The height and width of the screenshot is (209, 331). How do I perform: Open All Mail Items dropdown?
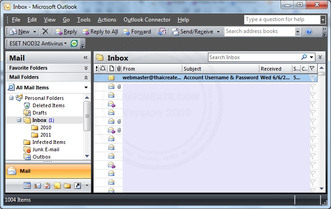click(x=86, y=88)
